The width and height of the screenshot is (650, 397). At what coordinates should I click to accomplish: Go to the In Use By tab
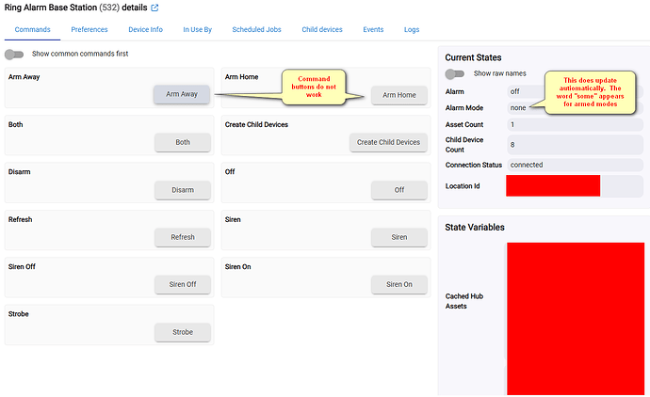197,29
